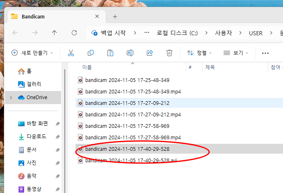Refresh the folder view

coord(74,33)
